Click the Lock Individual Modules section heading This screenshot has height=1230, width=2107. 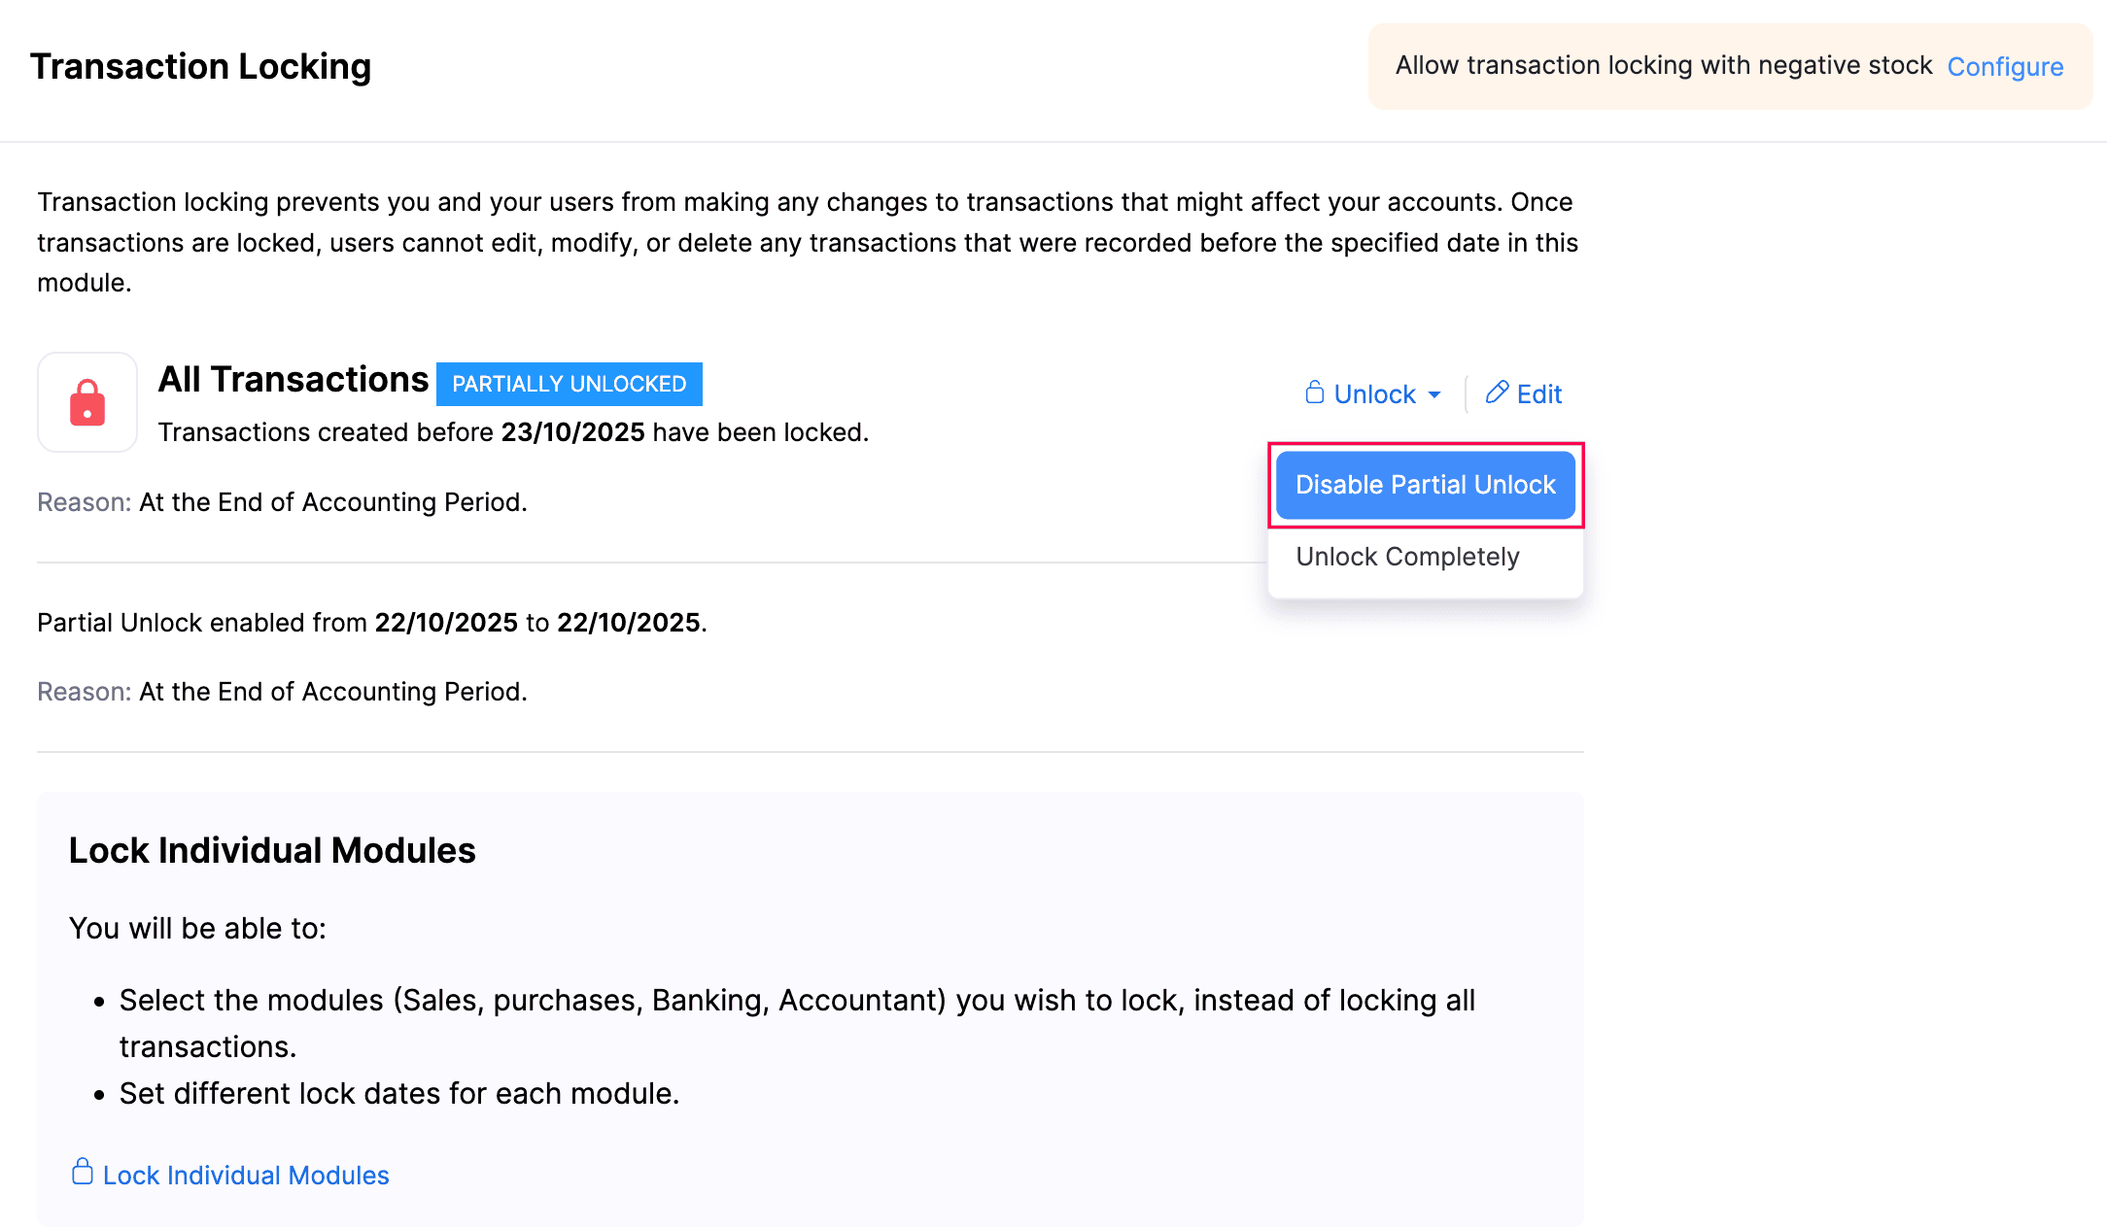click(x=272, y=850)
